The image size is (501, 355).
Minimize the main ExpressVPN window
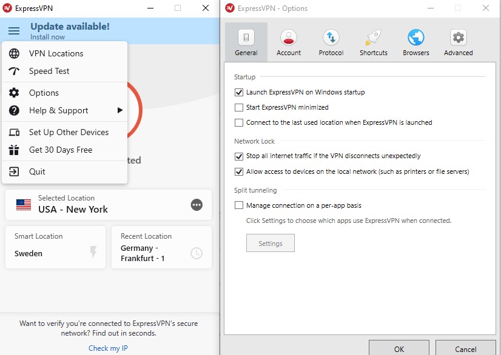(150, 8)
